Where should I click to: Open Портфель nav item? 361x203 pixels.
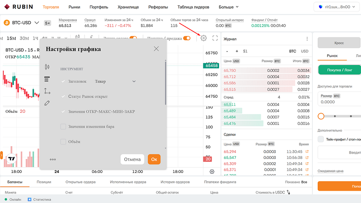tap(99, 7)
